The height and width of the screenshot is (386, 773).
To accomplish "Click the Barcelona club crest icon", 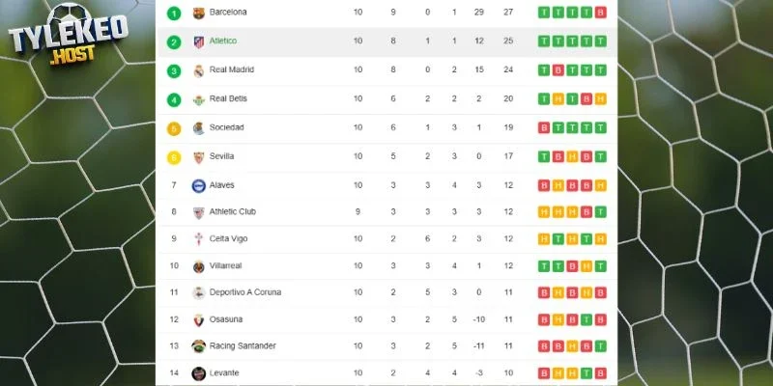I will click(x=199, y=13).
